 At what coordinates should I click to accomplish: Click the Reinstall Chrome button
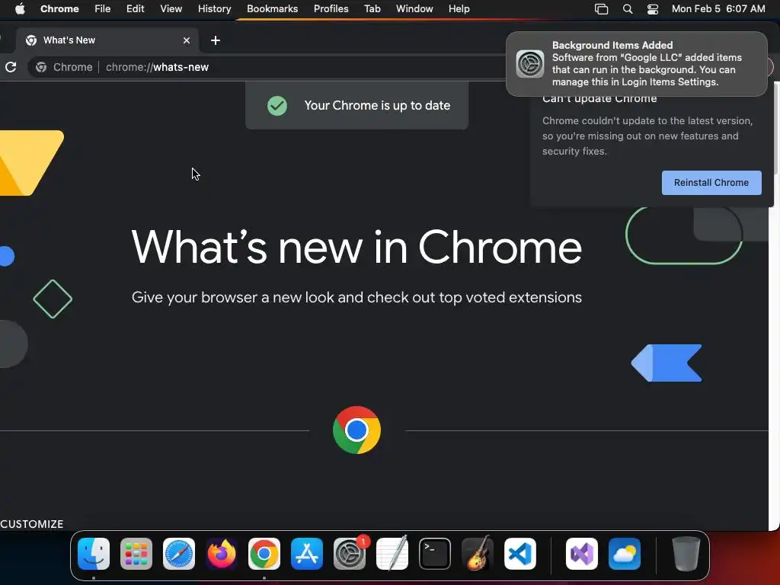(711, 183)
